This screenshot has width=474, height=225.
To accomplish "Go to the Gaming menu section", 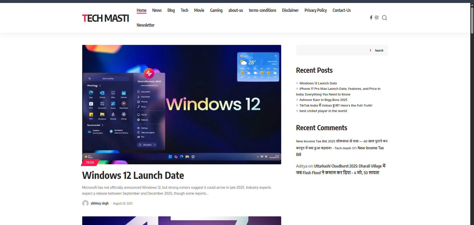I will pyautogui.click(x=216, y=10).
